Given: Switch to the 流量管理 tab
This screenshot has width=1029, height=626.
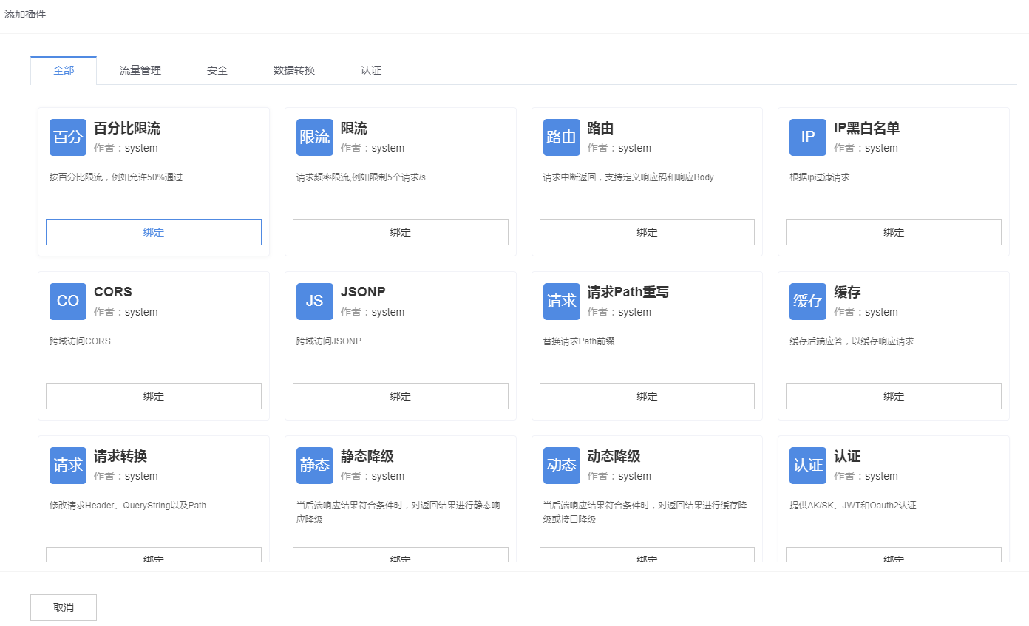Looking at the screenshot, I should 140,71.
